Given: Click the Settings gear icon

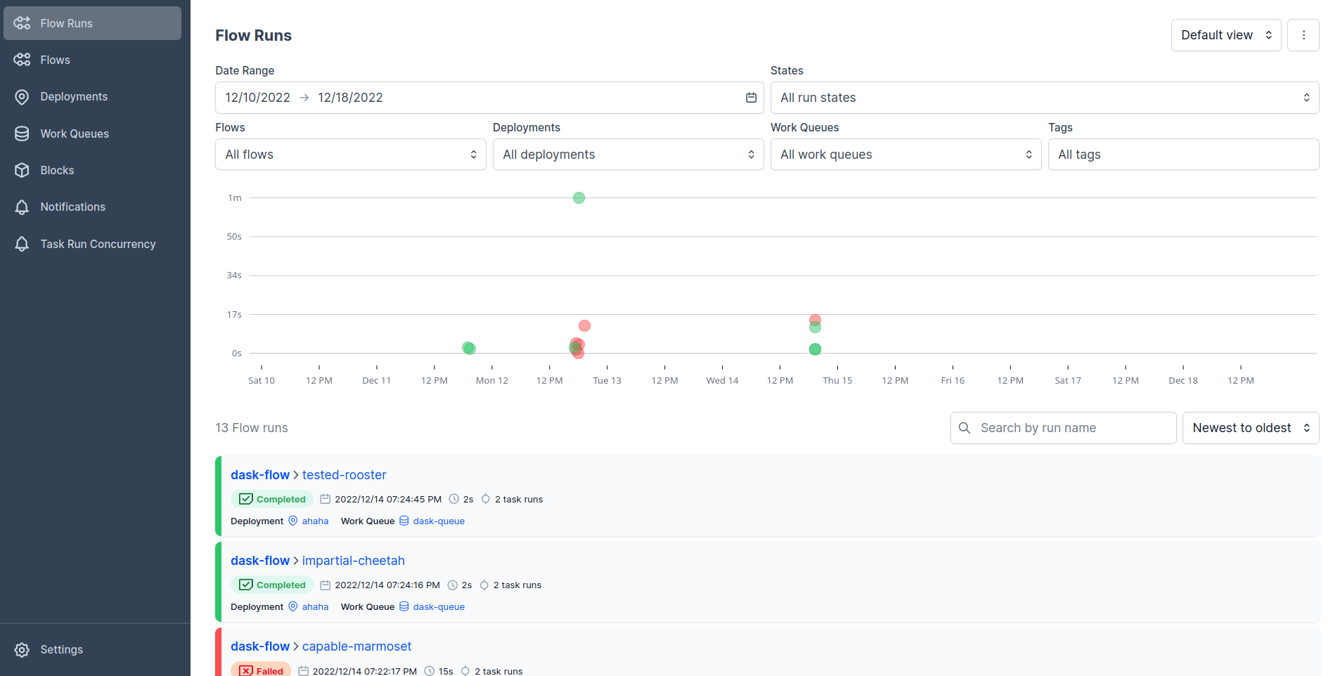Looking at the screenshot, I should click(22, 650).
